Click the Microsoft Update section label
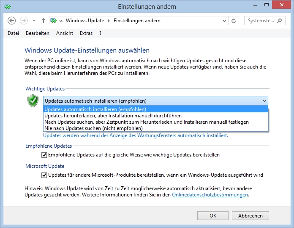Viewport: 294px width, 228px height. pos(45,166)
